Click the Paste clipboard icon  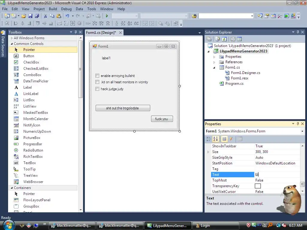(x=58, y=16)
